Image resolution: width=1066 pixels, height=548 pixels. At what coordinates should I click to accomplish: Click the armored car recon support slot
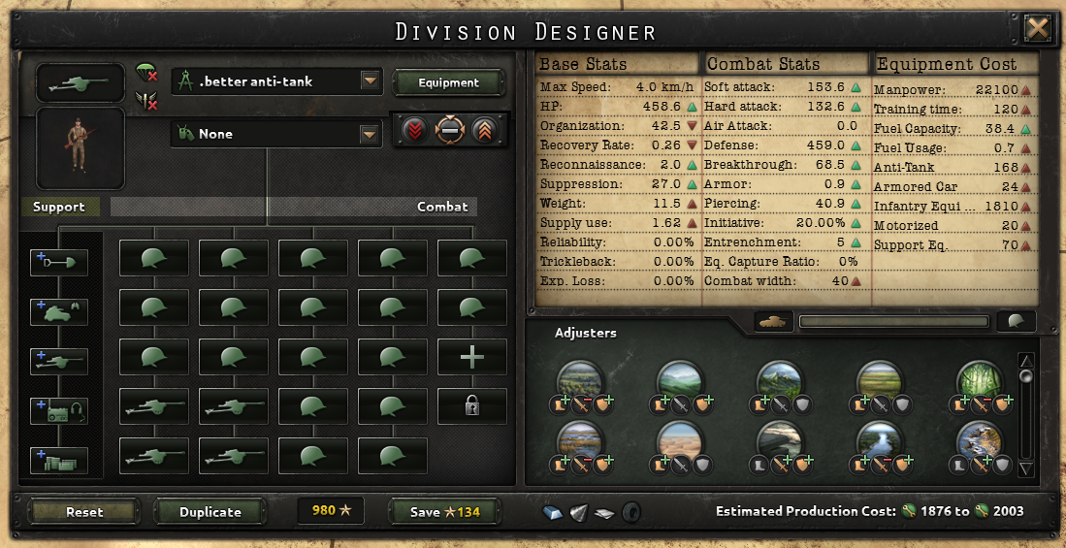pyautogui.click(x=59, y=312)
